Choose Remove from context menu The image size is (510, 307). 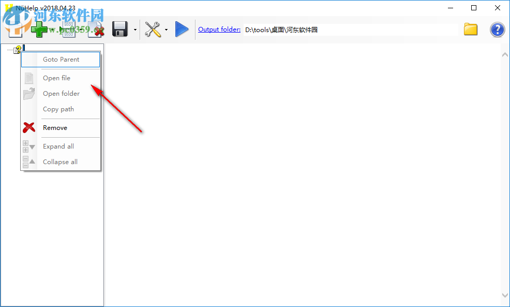pyautogui.click(x=61, y=128)
